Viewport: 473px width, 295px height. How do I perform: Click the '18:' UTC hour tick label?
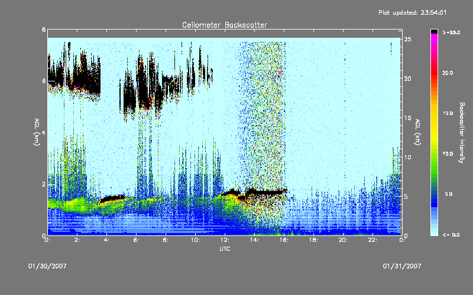(314, 240)
